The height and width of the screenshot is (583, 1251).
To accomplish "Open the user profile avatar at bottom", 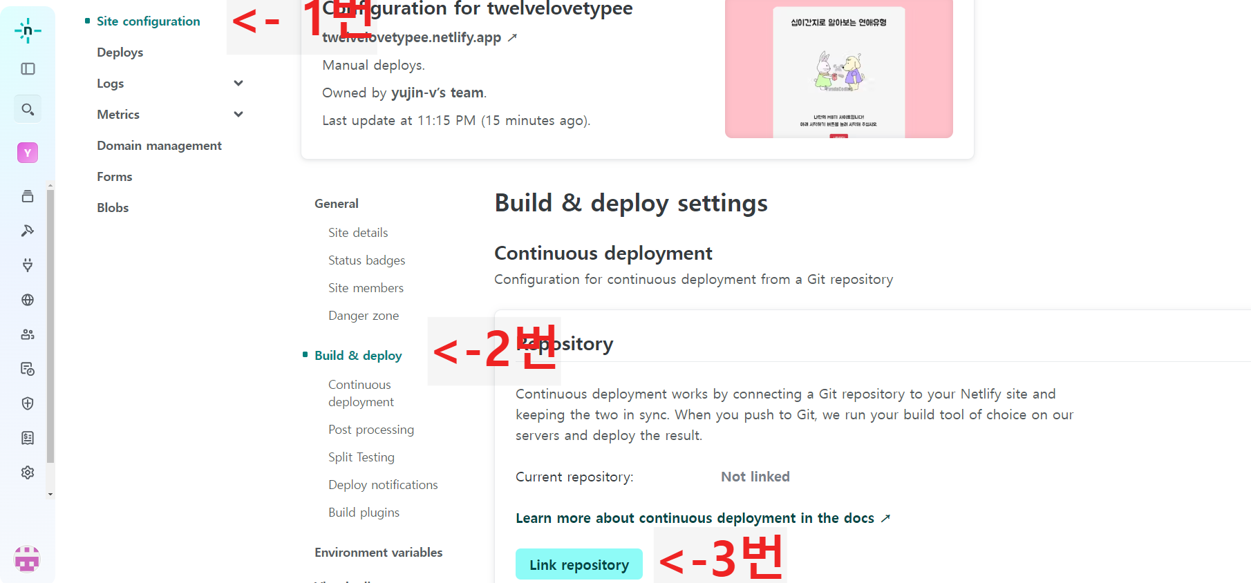I will point(27,559).
